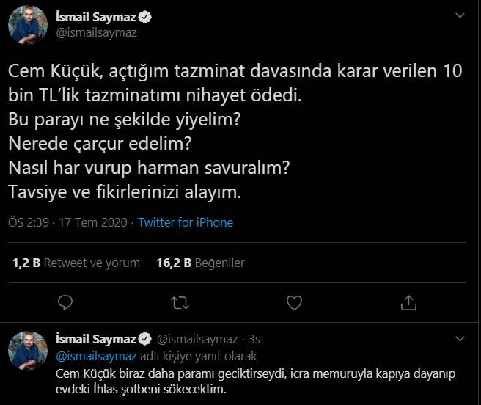Screen dimensions: 481x405
Task: Open main tweet's more options chevron
Action: click(460, 15)
